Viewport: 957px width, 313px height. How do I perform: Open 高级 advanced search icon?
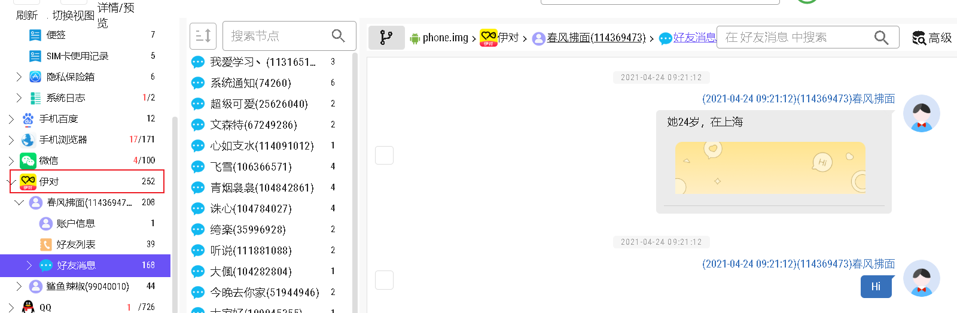(x=919, y=38)
